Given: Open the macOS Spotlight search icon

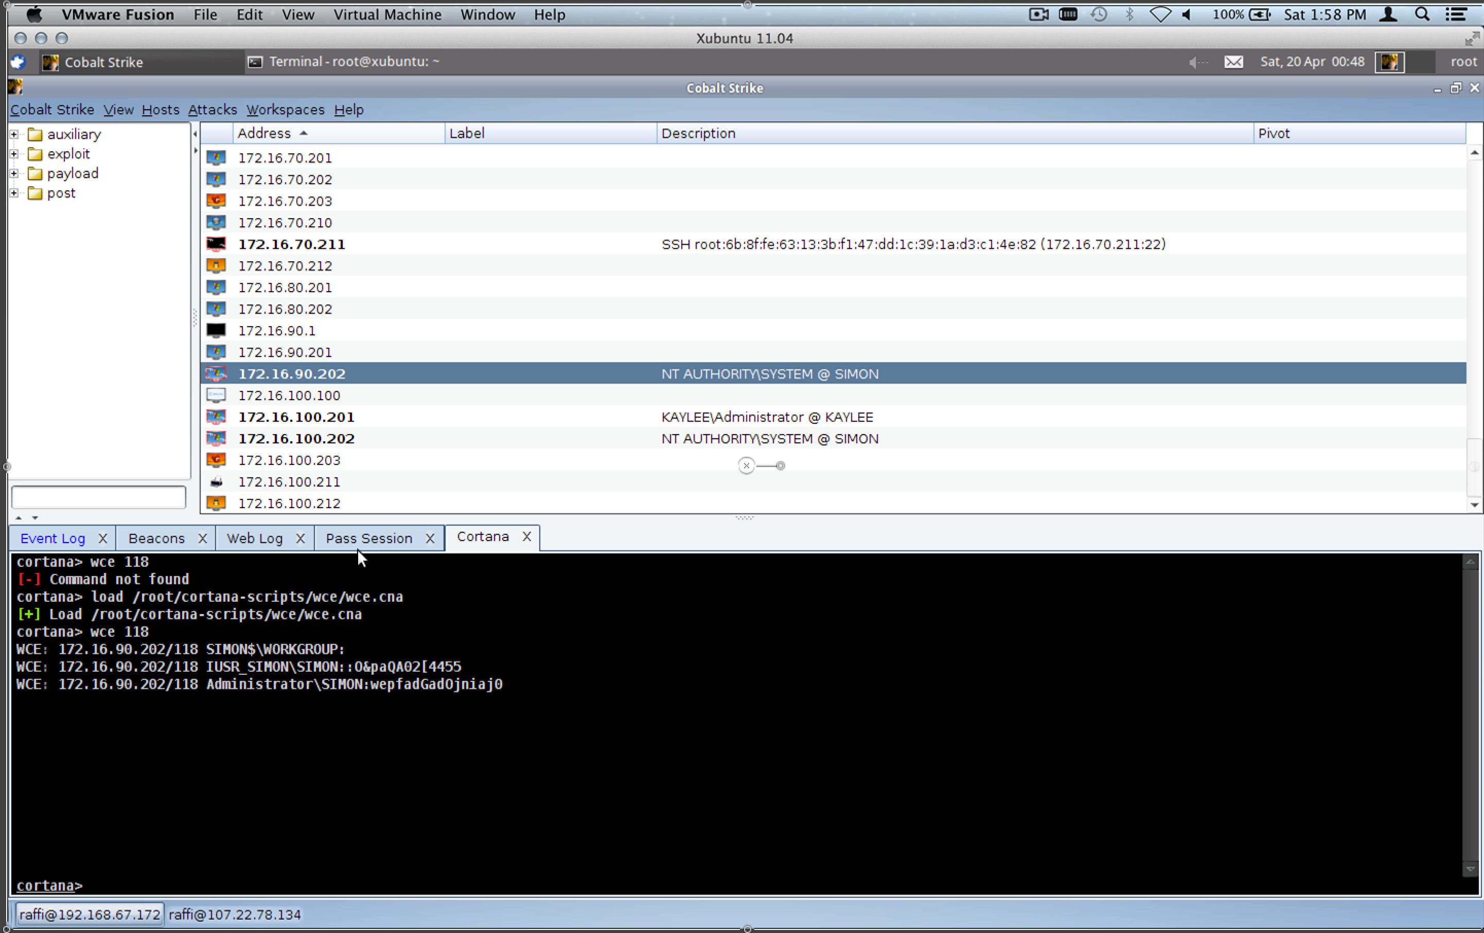Looking at the screenshot, I should tap(1422, 15).
